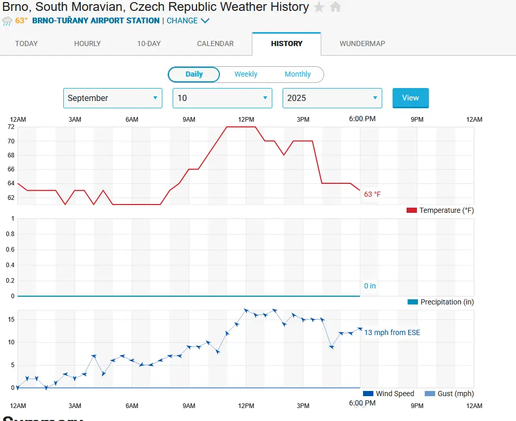This screenshot has width=516, height=421.
Task: Open the 10-DAY forecast tab
Action: tap(149, 43)
